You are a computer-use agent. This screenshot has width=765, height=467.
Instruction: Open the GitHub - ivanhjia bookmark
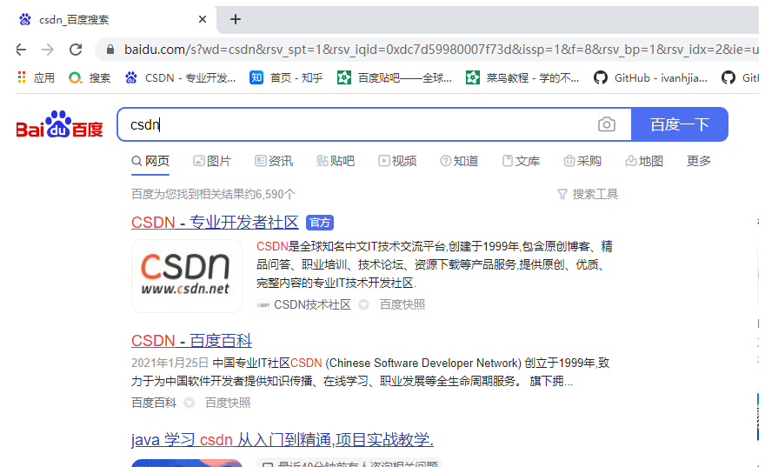tap(650, 77)
